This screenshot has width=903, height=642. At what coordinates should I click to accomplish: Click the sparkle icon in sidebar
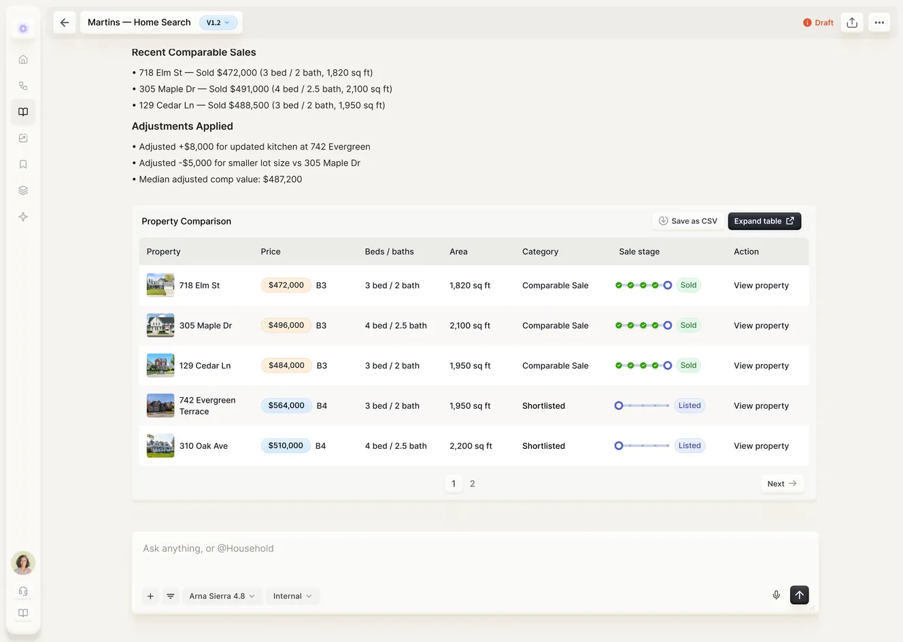[23, 217]
